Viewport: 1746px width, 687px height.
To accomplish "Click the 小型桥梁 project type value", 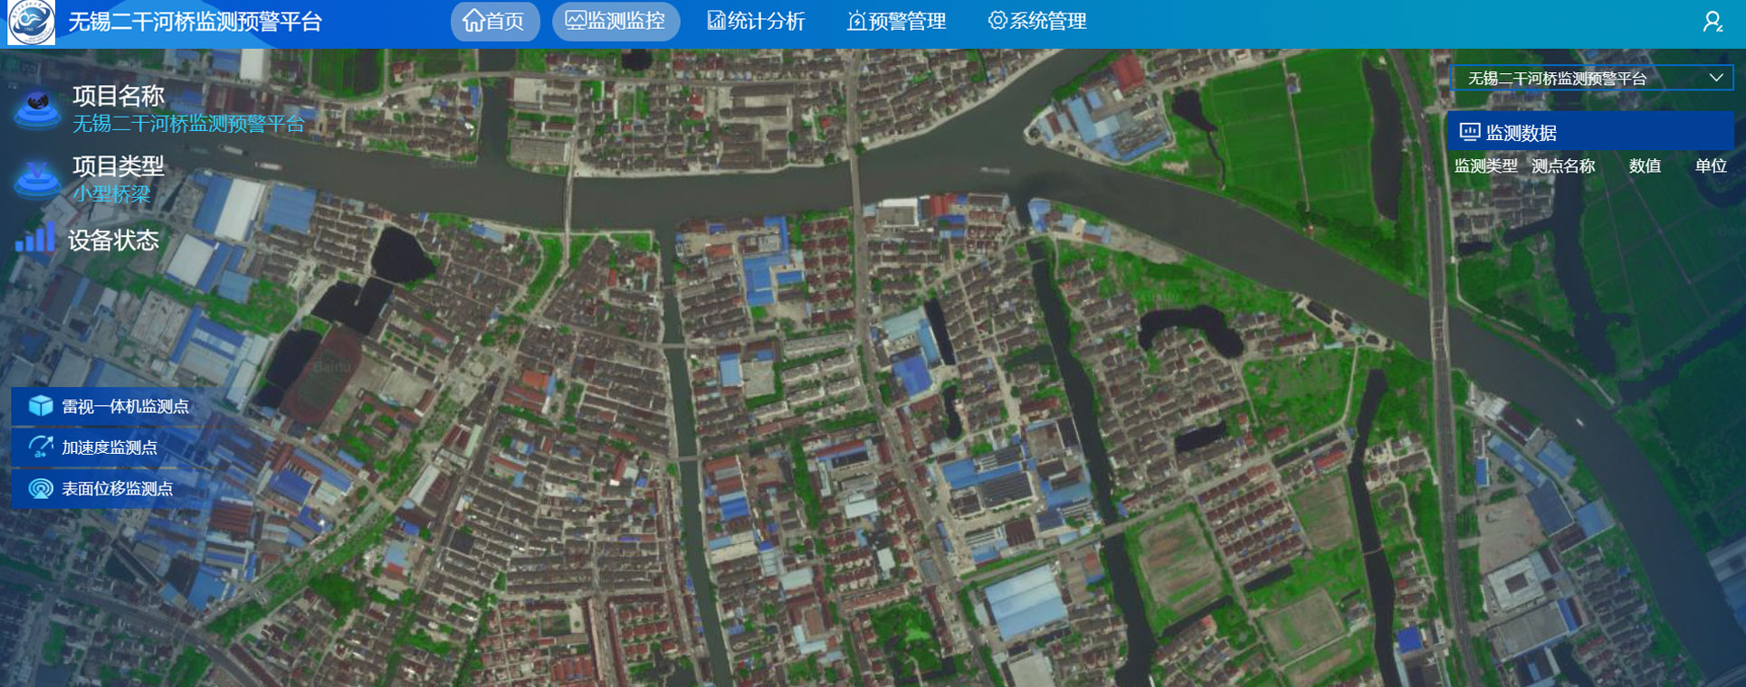I will pyautogui.click(x=111, y=193).
